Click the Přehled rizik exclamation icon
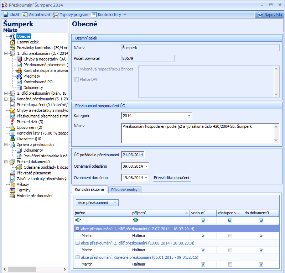The width and height of the screenshot is (285, 273). pos(12,122)
